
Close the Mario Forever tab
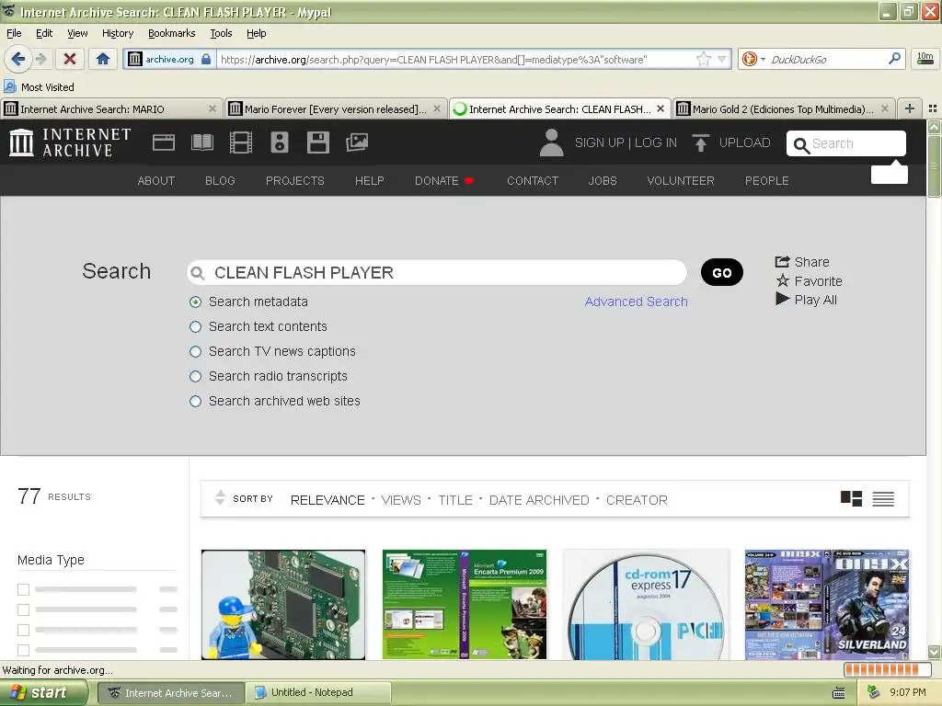click(437, 108)
